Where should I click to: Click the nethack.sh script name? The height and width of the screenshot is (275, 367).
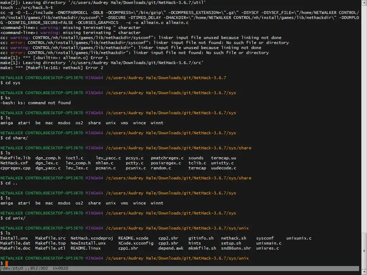click(234, 238)
